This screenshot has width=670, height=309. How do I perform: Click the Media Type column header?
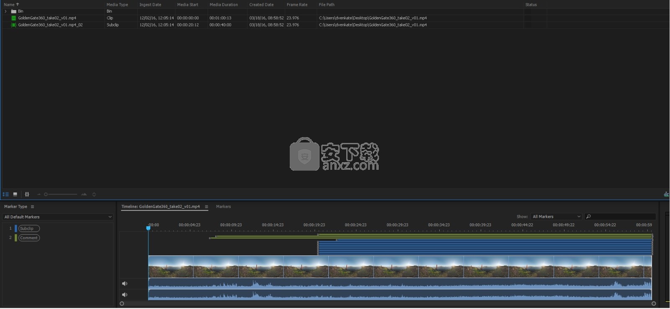tap(117, 5)
